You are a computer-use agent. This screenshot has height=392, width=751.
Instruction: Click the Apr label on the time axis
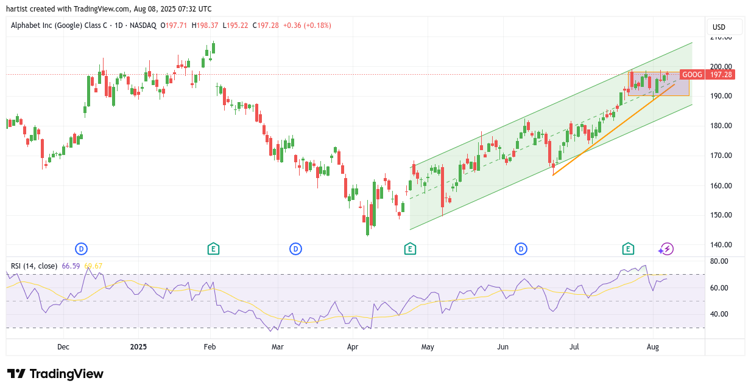[353, 347]
